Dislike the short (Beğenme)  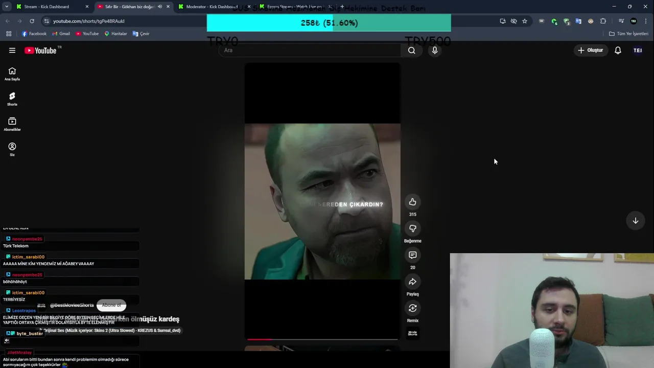pyautogui.click(x=412, y=228)
